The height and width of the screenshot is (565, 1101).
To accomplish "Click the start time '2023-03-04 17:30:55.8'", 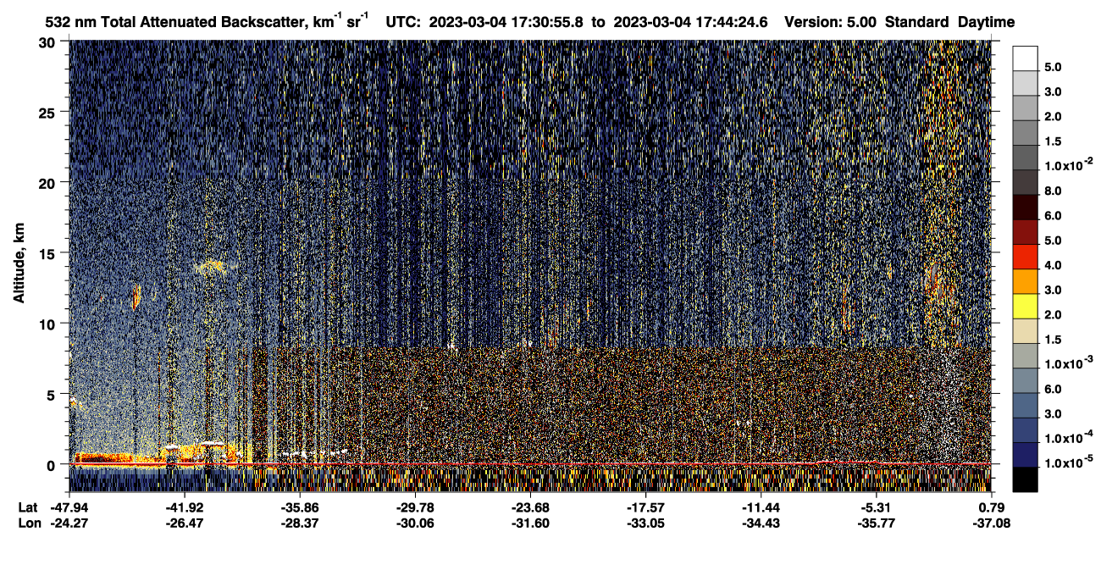I will pyautogui.click(x=506, y=22).
